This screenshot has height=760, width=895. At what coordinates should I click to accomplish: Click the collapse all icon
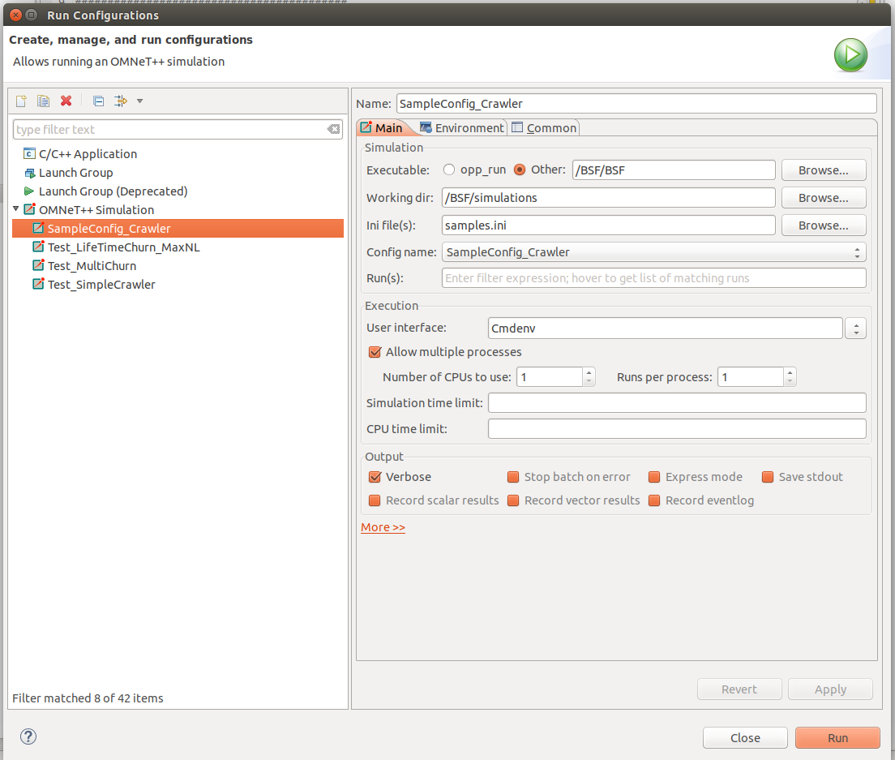click(98, 101)
